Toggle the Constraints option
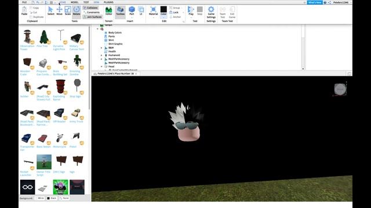Screen dimensions: 371x208 pyautogui.click(x=92, y=12)
